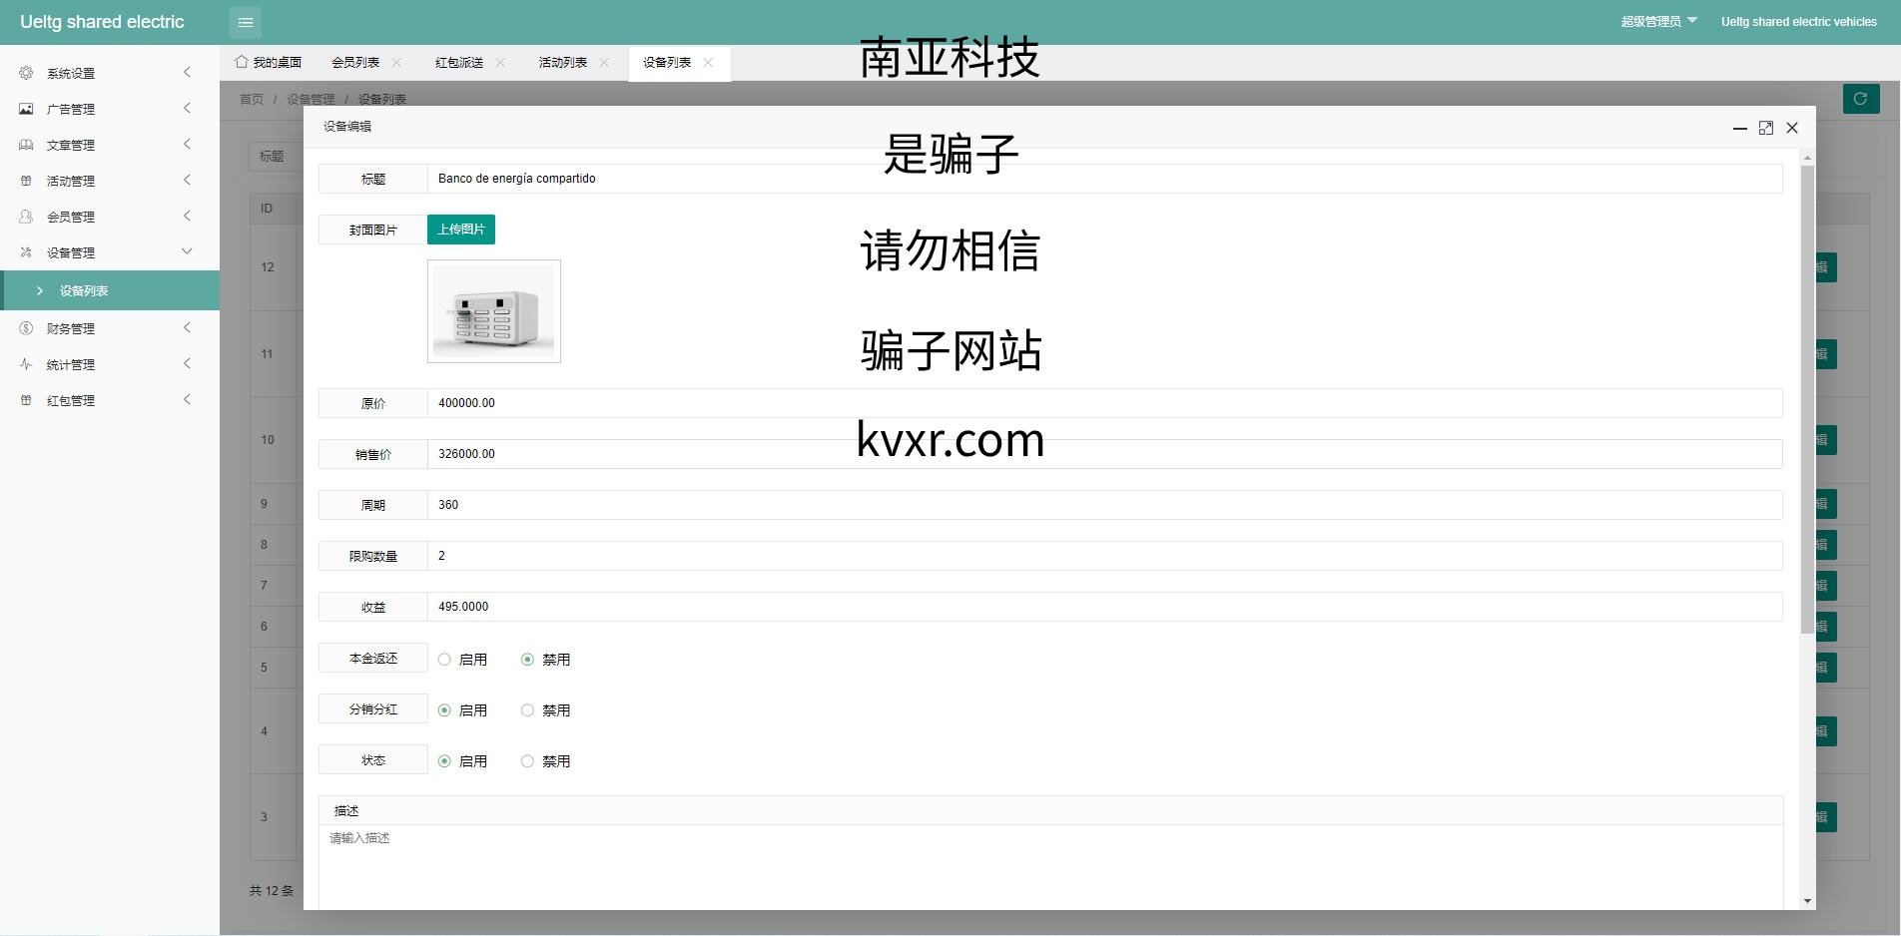1901x936 pixels.
Task: Click the 收益 field showing 495.0000
Action: [x=1104, y=607]
